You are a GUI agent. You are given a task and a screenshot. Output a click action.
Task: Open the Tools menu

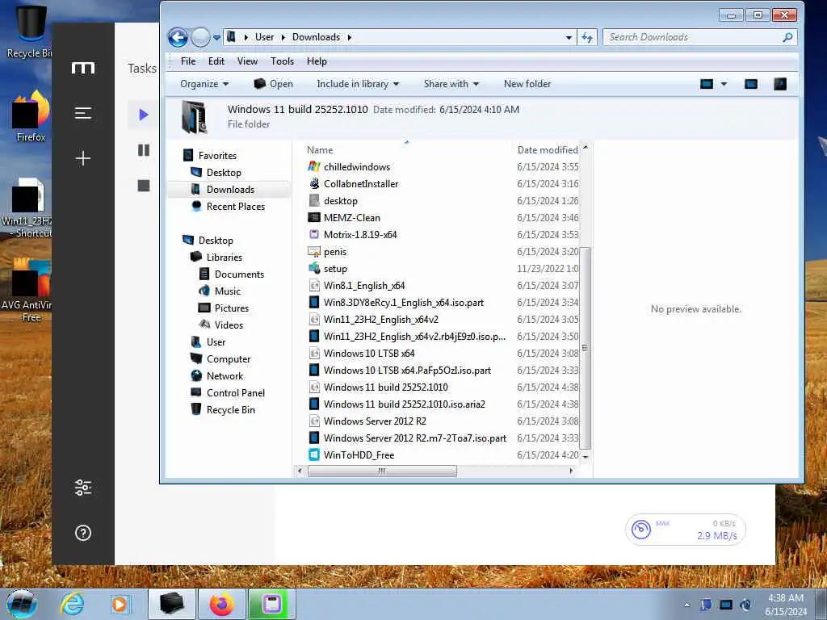tap(282, 61)
